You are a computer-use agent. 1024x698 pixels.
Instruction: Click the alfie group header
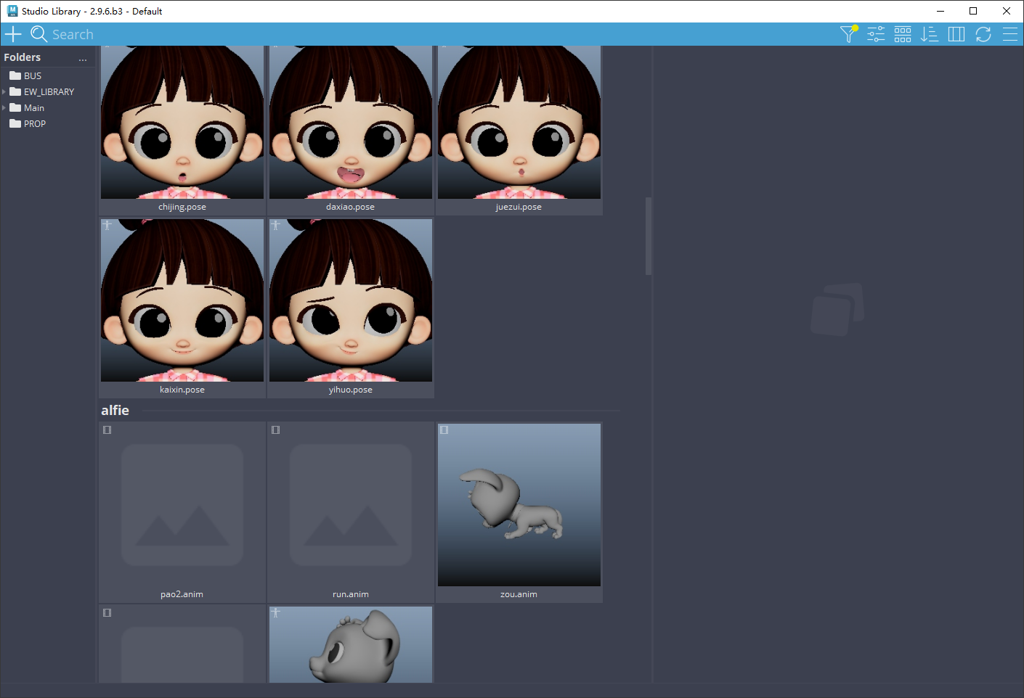tap(115, 411)
